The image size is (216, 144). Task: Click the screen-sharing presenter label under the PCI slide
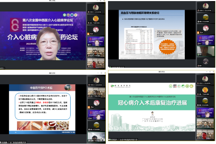[x=13, y=142]
